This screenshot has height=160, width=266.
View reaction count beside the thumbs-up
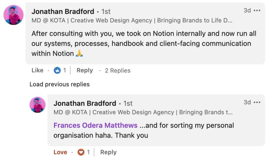coord(64,70)
